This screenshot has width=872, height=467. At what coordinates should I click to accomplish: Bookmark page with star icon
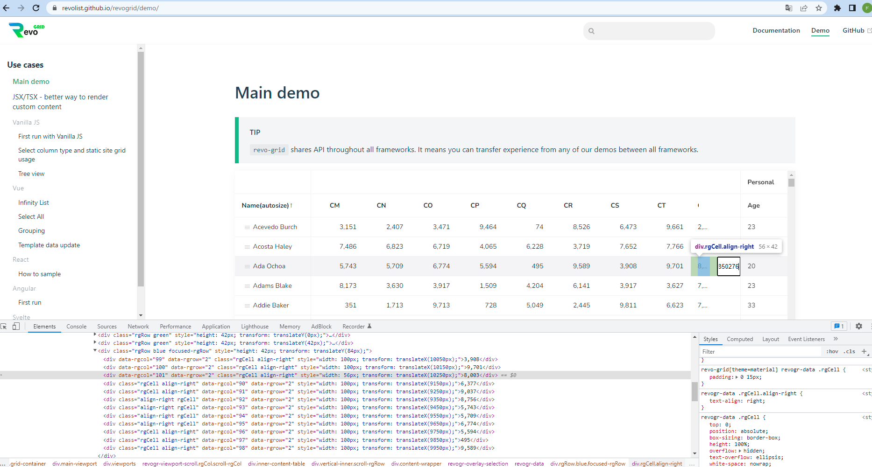[819, 8]
